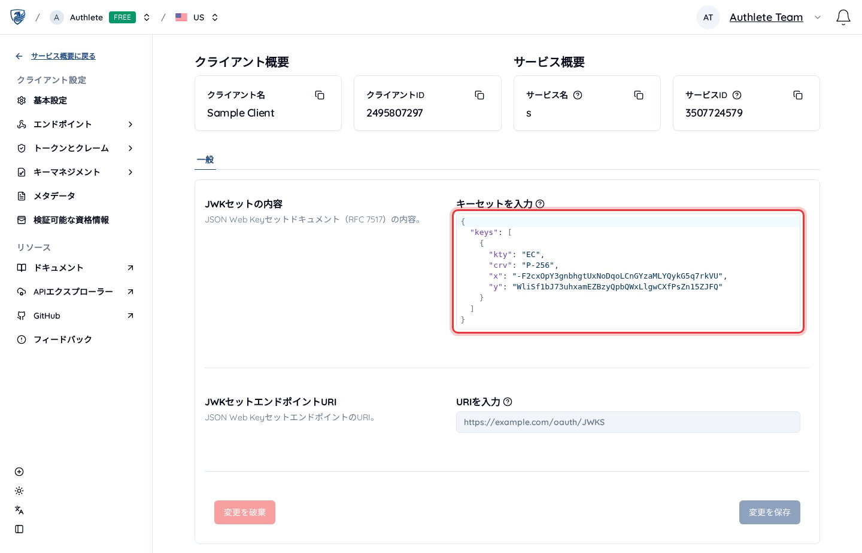Screen dimensions: 862x553
Task: Click the Authlete logo icon
Action: point(18,17)
